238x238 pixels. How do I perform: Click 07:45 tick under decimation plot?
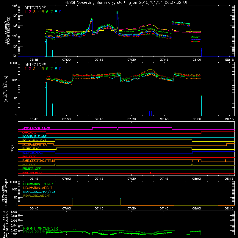coord(164,209)
